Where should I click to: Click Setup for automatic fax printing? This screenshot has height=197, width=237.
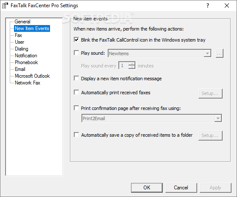click(210, 93)
